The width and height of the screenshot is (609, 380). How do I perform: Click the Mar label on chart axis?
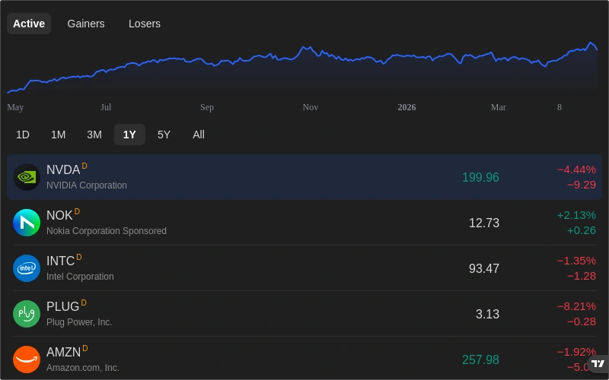[x=499, y=107]
